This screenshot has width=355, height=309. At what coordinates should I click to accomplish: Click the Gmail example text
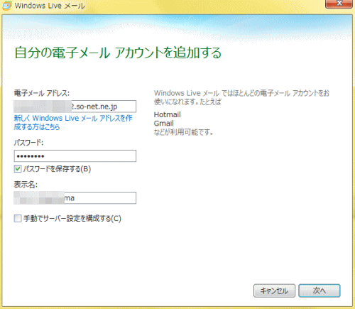point(164,124)
